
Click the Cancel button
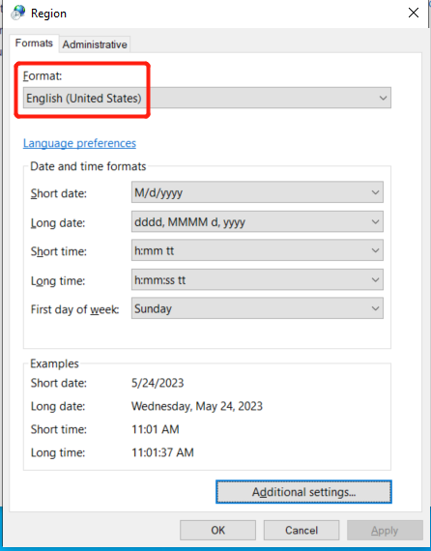coord(302,530)
